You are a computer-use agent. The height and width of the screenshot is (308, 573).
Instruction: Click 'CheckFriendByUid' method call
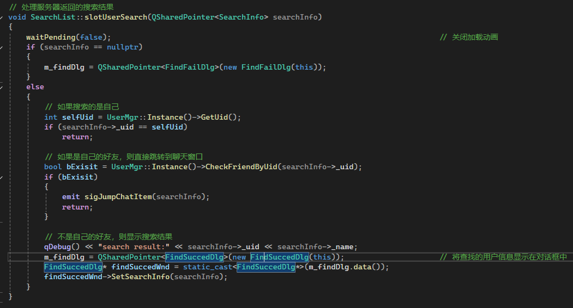click(x=241, y=167)
